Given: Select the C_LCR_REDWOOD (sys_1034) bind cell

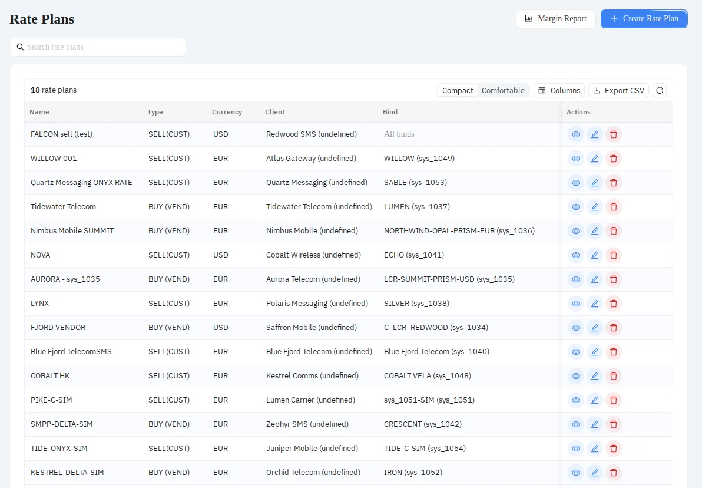Looking at the screenshot, I should click(436, 328).
